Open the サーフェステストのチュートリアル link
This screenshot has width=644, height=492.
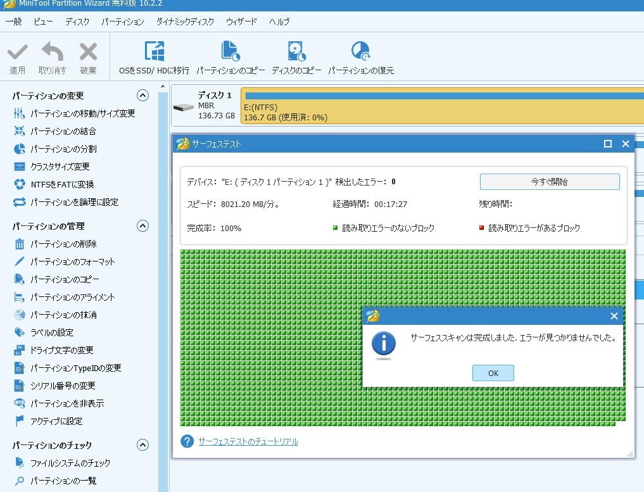[x=248, y=442]
